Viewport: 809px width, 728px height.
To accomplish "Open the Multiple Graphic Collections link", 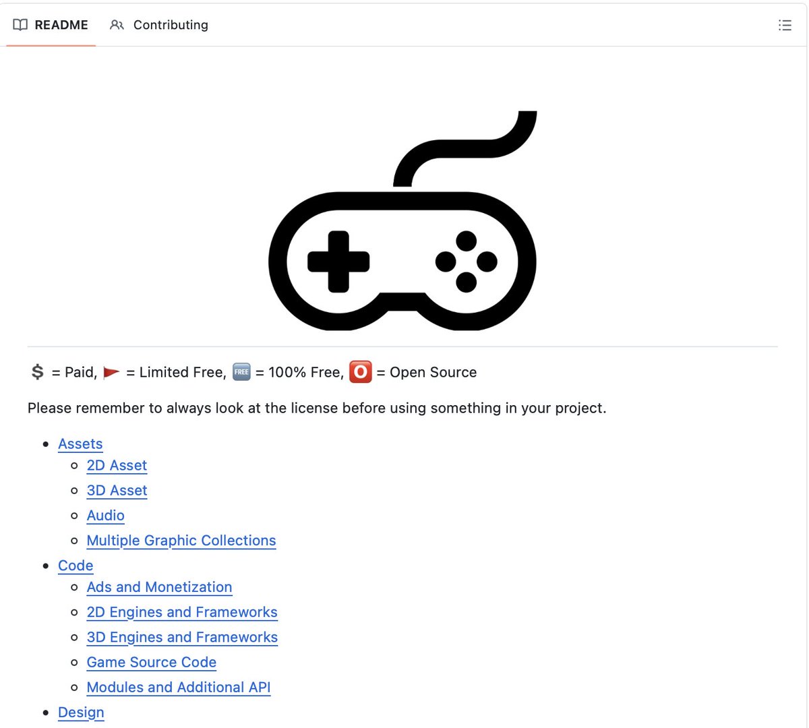I will 181,541.
